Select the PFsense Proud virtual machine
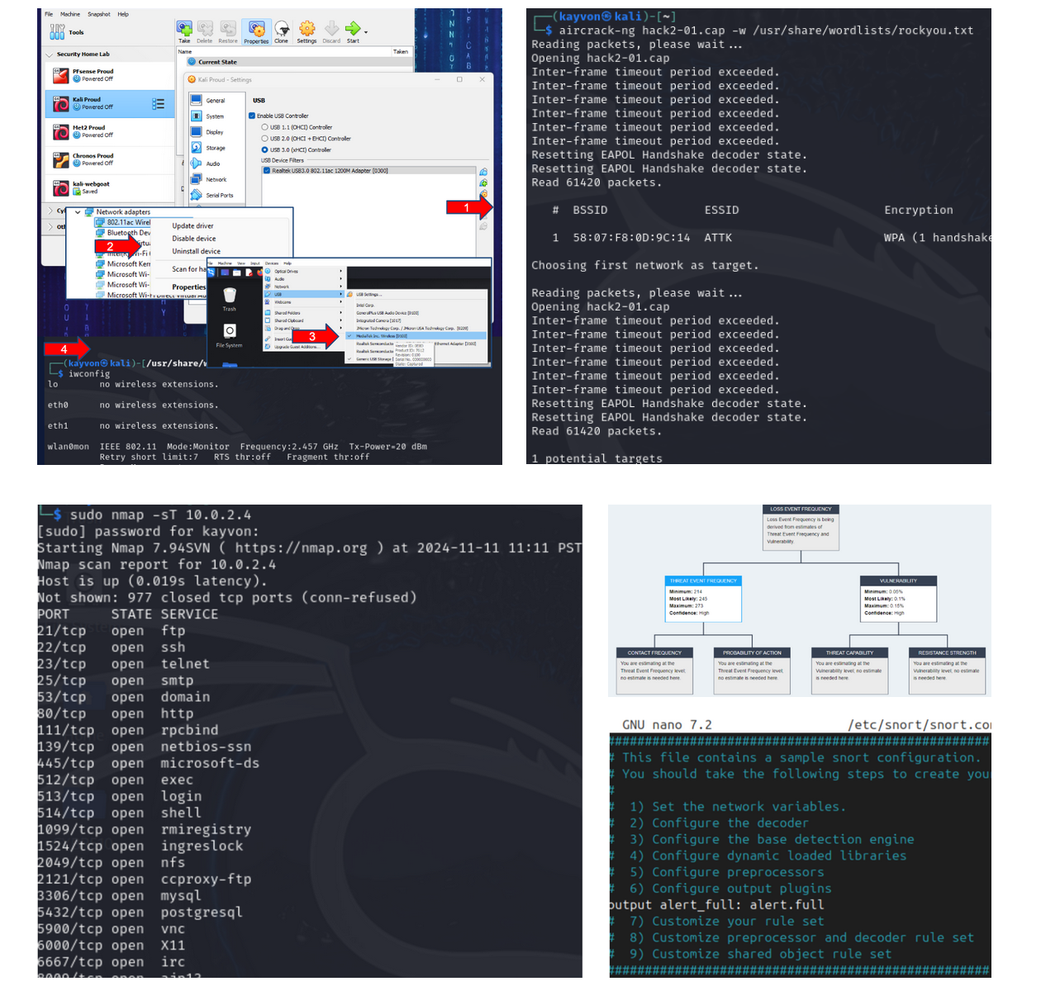 point(93,75)
